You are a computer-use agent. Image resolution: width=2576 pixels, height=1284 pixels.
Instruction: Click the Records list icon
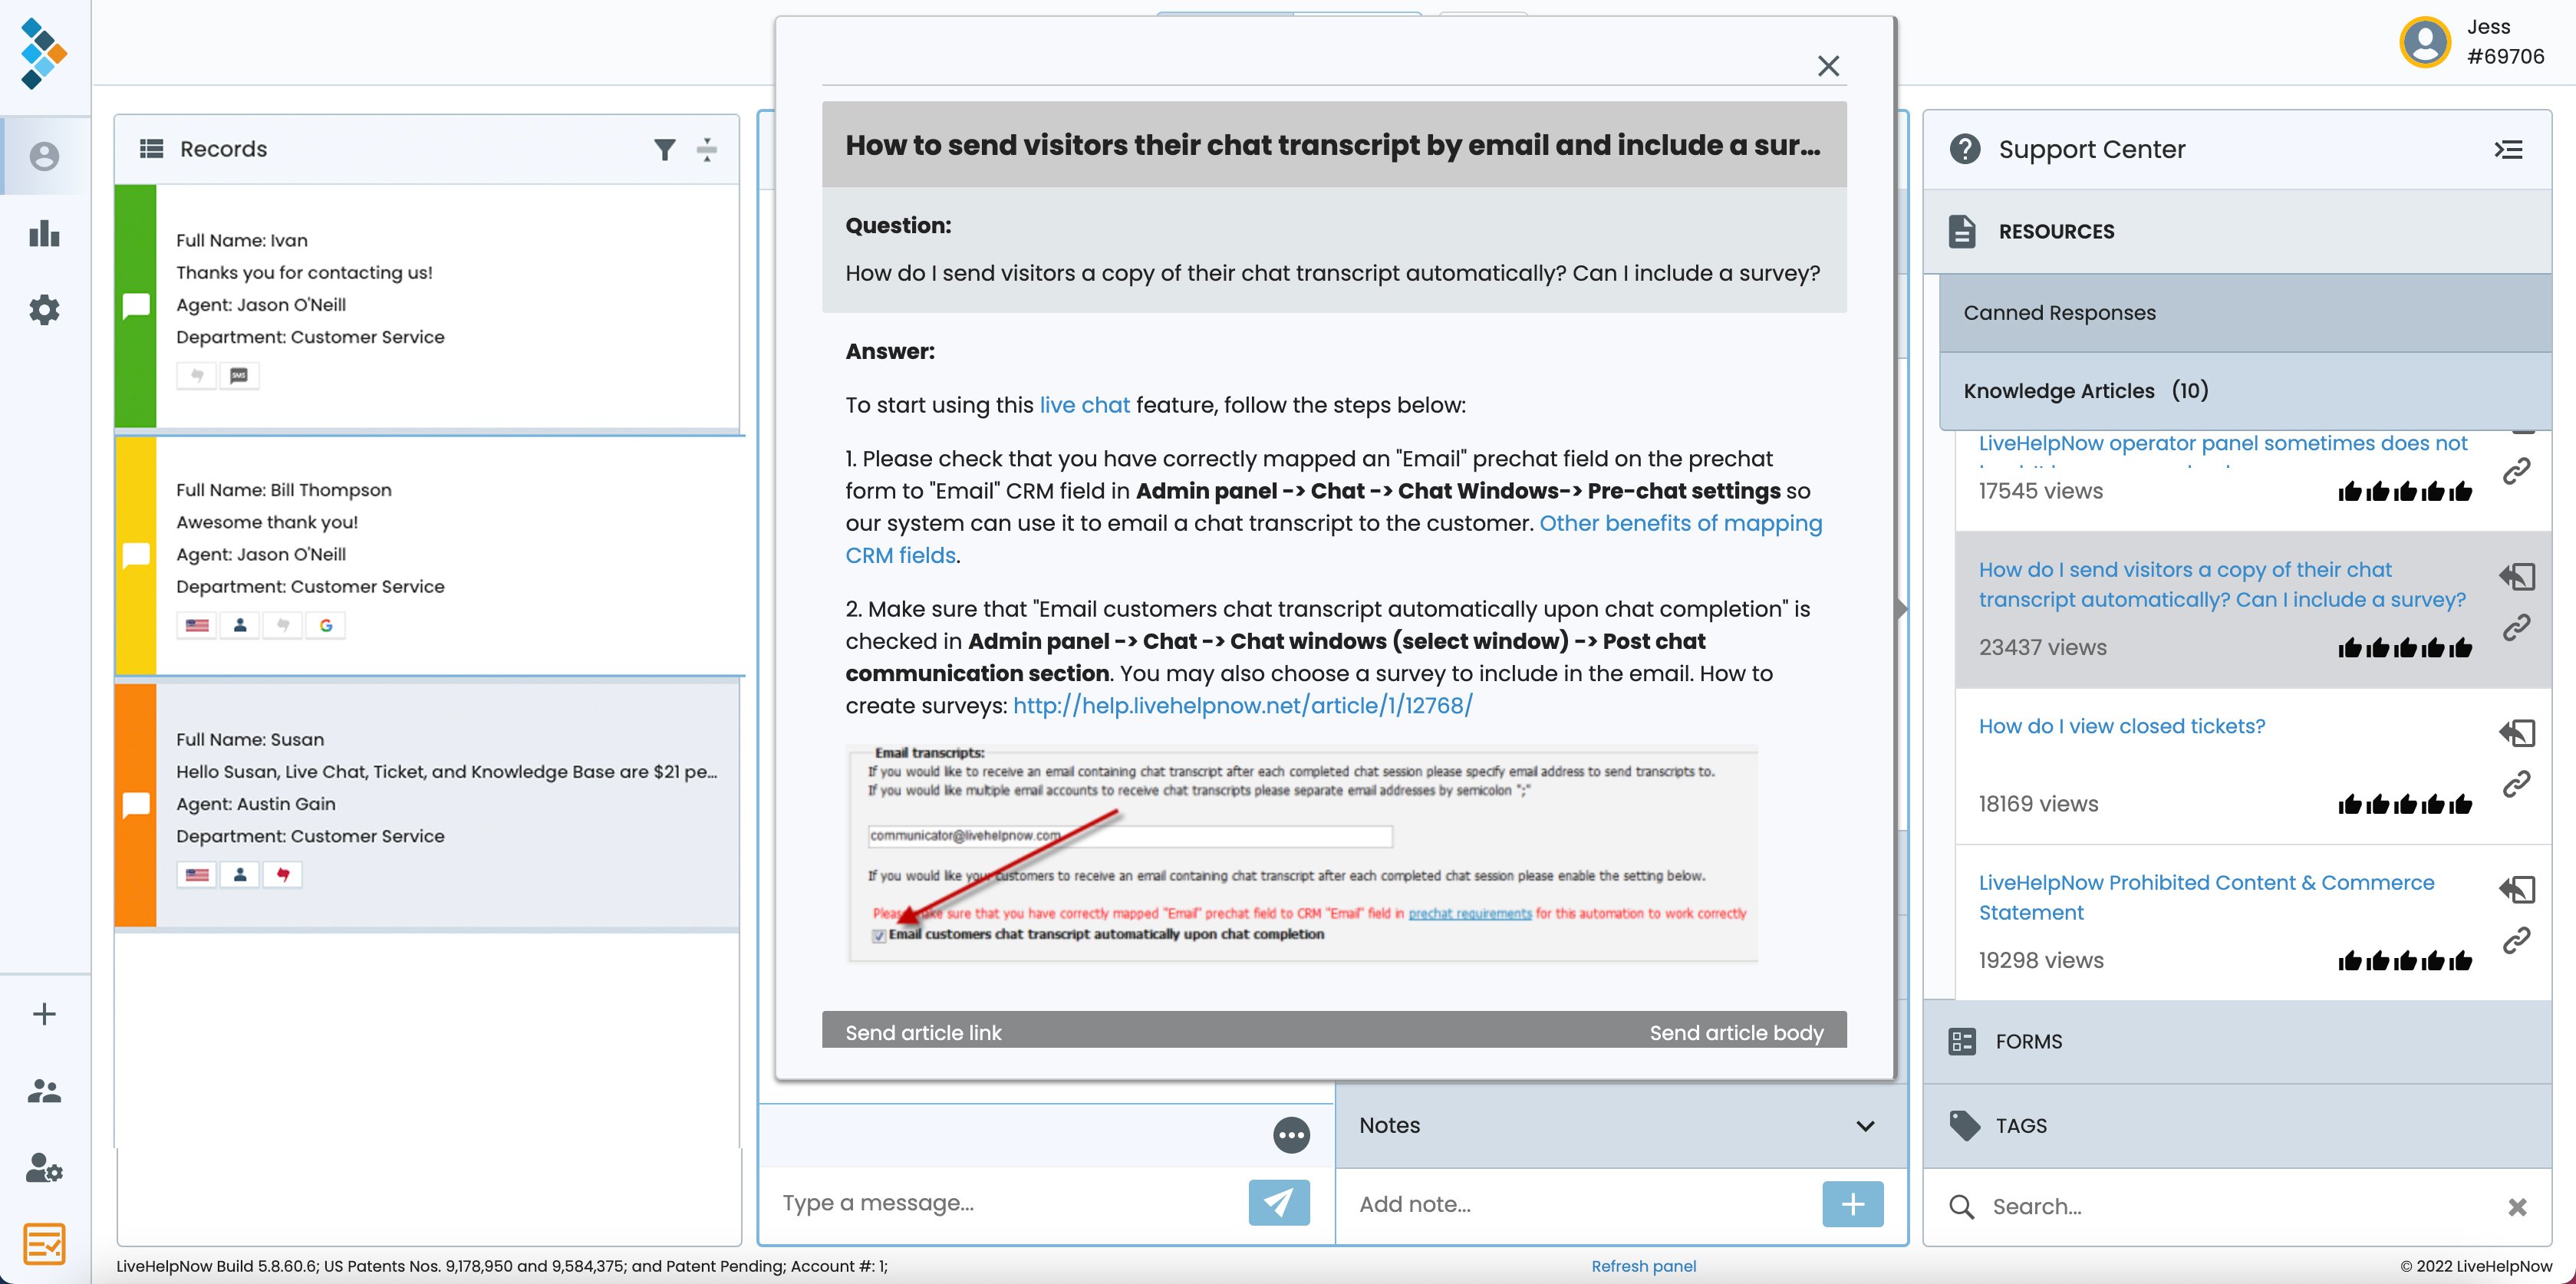click(151, 149)
